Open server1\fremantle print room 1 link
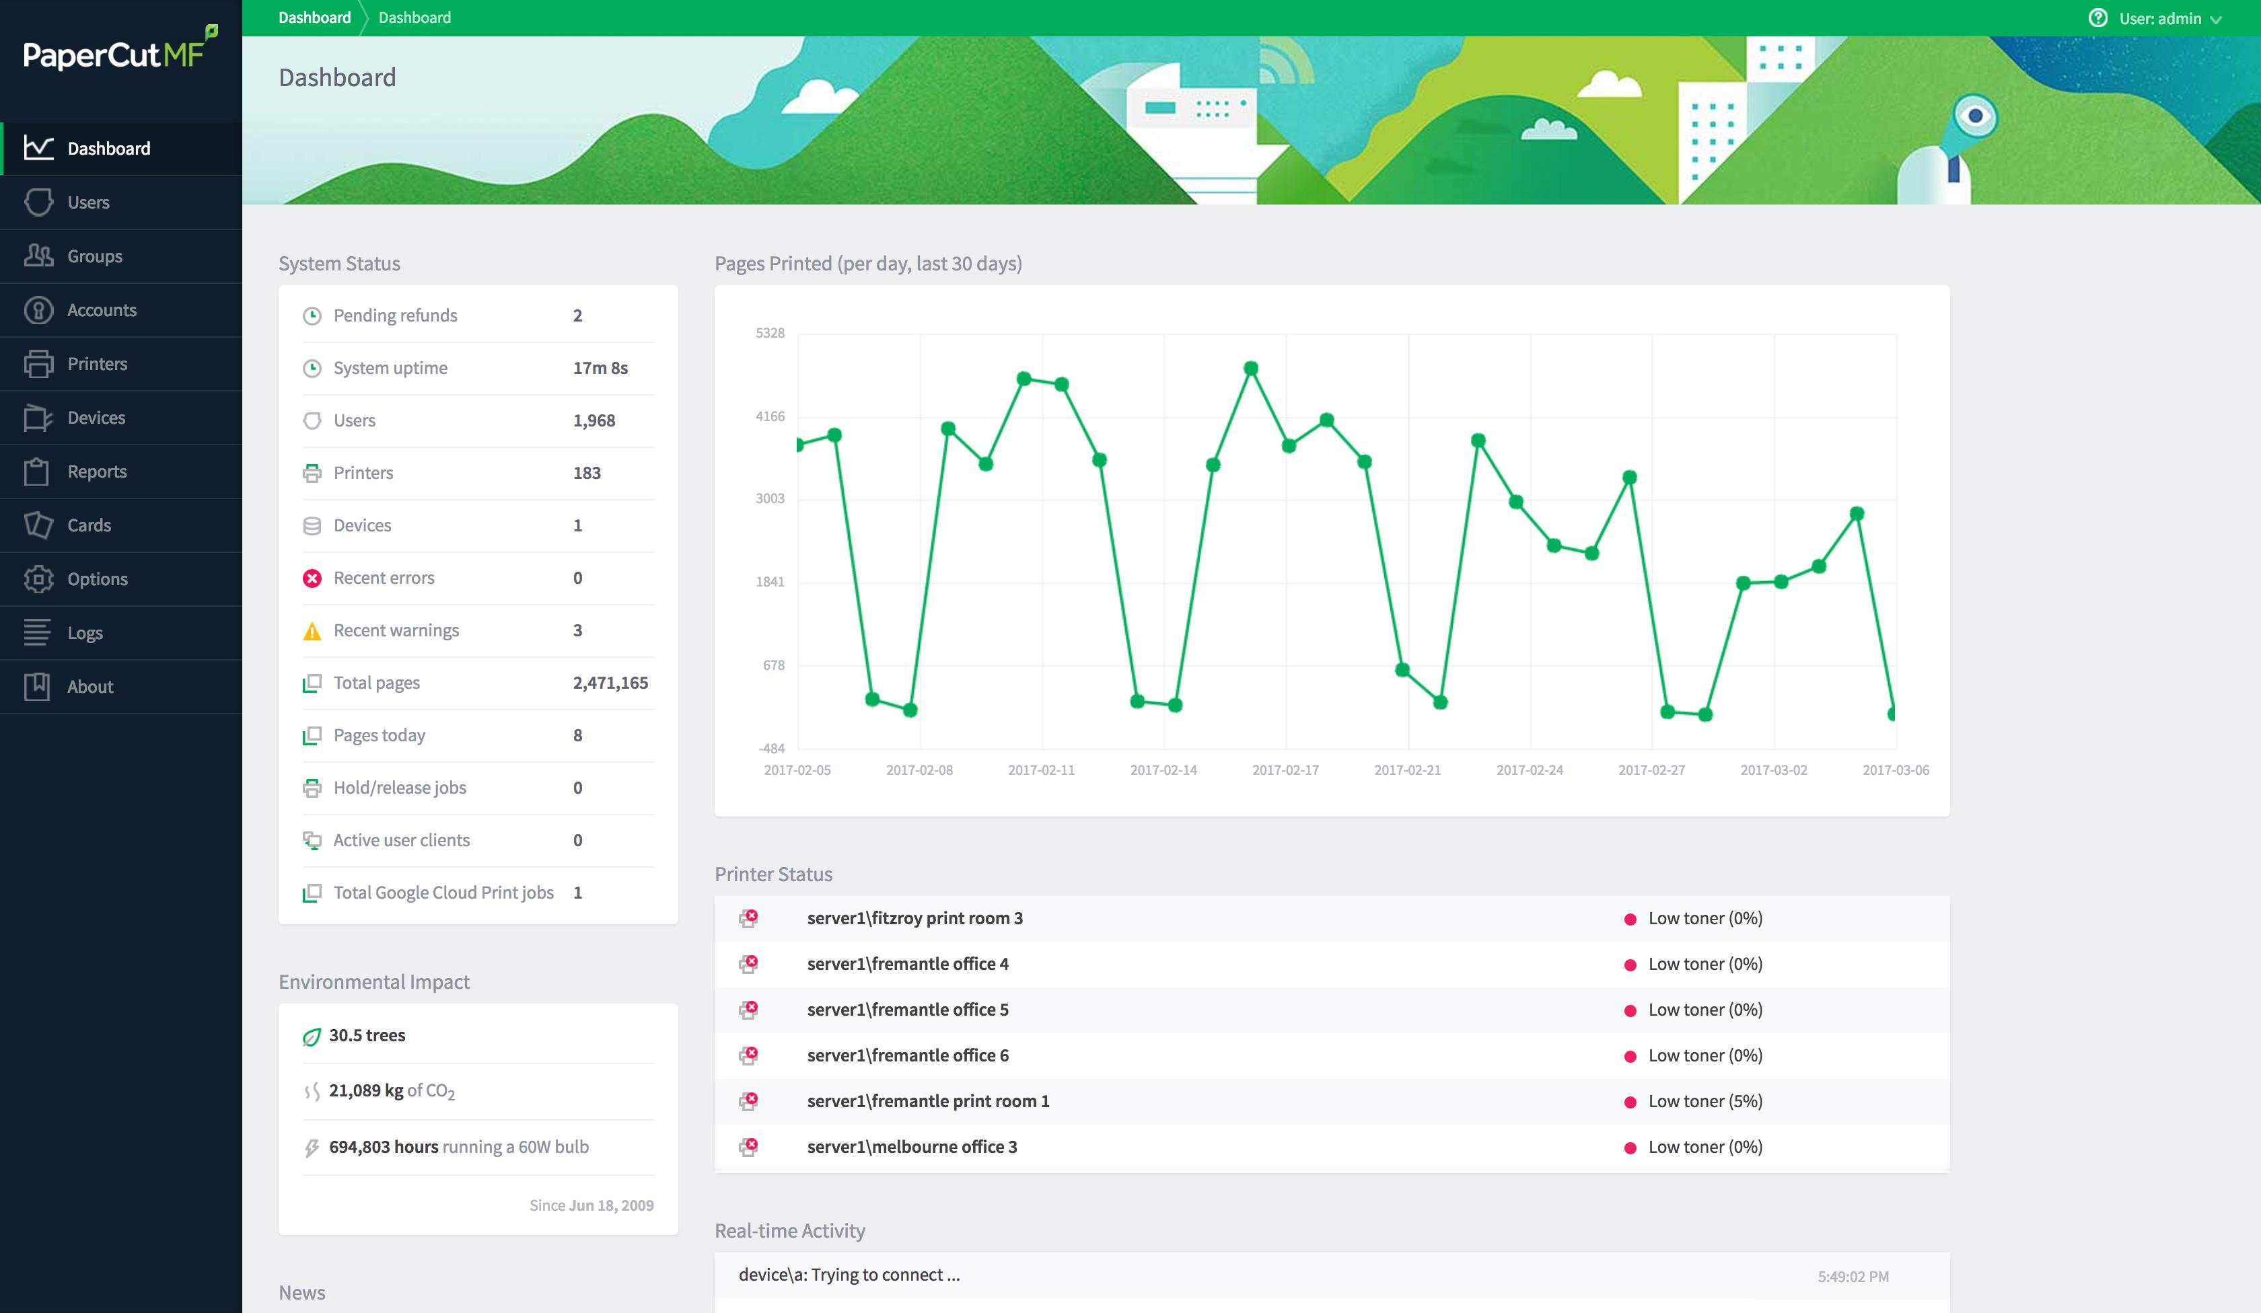This screenshot has height=1313, width=2261. (928, 1101)
